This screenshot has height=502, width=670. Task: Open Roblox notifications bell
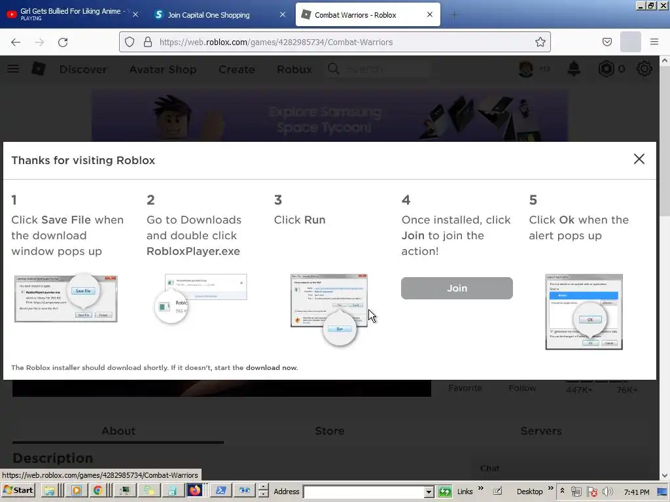pyautogui.click(x=574, y=69)
